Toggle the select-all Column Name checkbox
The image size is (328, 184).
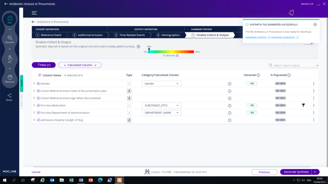[40, 75]
